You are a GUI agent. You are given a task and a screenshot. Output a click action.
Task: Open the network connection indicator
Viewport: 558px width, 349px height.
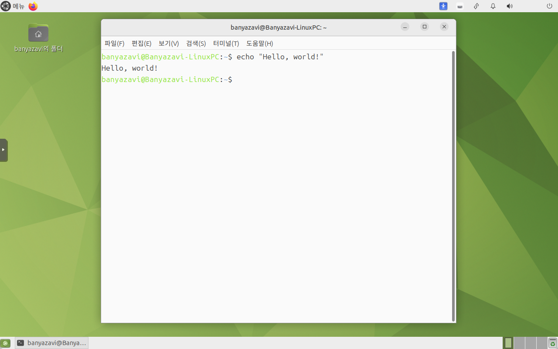(476, 6)
